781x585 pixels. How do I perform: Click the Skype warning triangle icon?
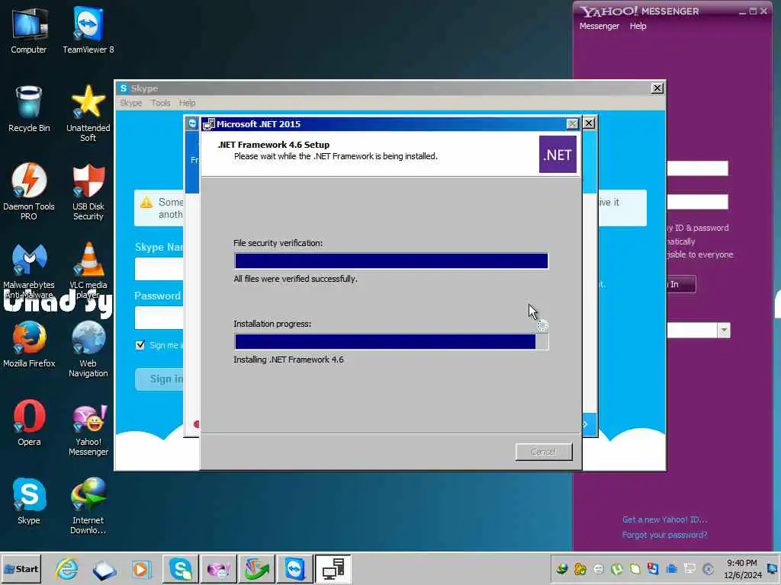[146, 202]
